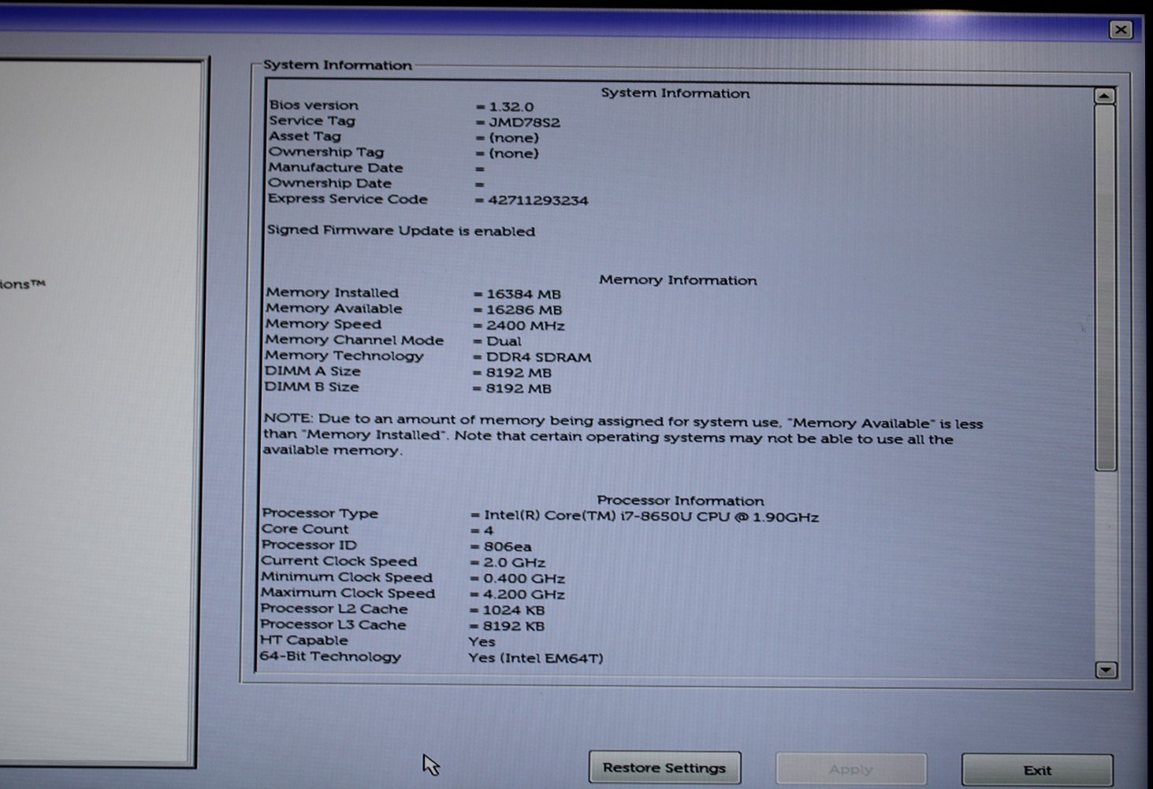Click the Signed Firmware Update is enabled line

coord(401,231)
